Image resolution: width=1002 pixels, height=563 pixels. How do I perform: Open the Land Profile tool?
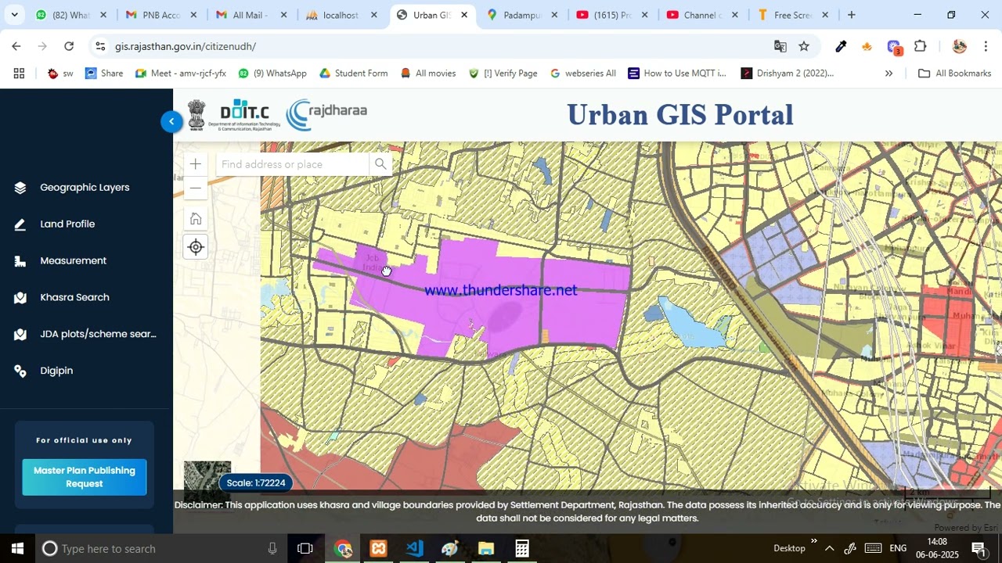point(67,224)
